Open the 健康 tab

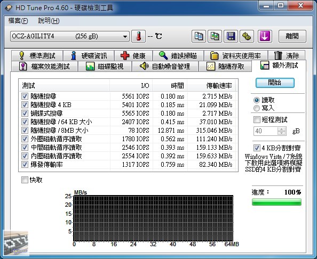click(x=133, y=55)
